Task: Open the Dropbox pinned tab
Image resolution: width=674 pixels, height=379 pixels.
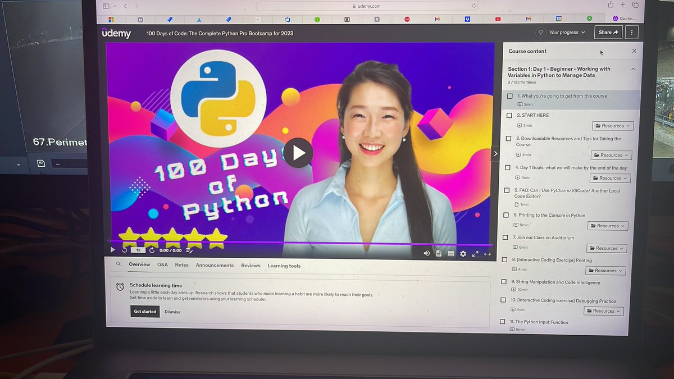Action: (467, 19)
